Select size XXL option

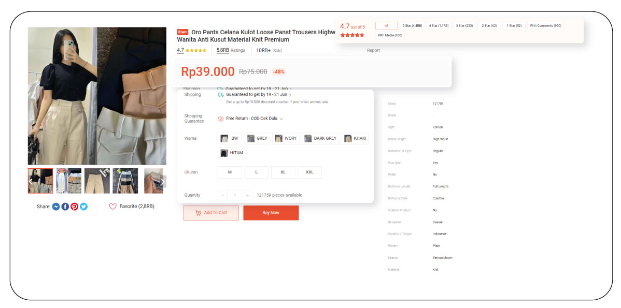coord(309,172)
